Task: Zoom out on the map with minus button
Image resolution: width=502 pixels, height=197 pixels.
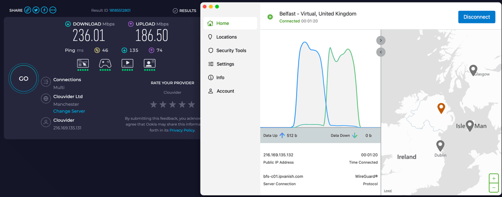Action: tap(494, 187)
